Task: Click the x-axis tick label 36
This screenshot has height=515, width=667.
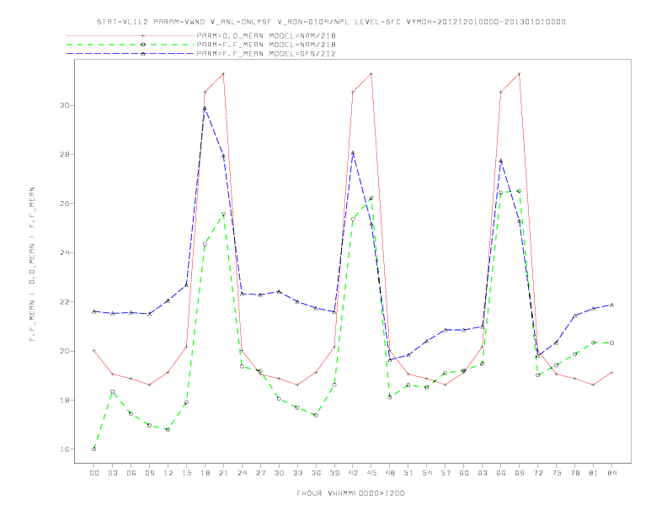Action: pyautogui.click(x=316, y=473)
